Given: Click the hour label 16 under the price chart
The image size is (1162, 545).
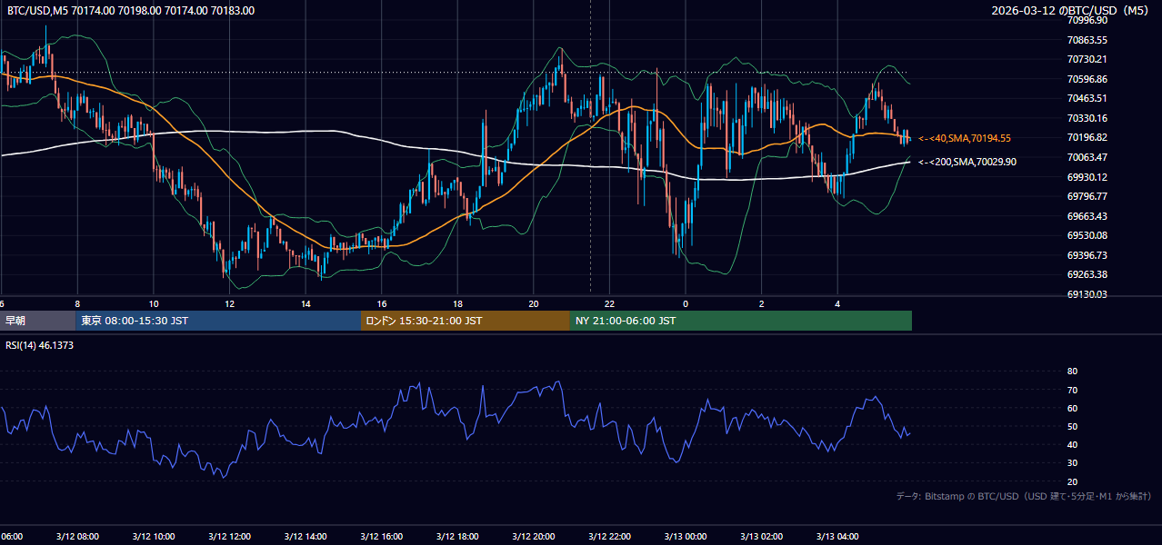Looking at the screenshot, I should 381,303.
